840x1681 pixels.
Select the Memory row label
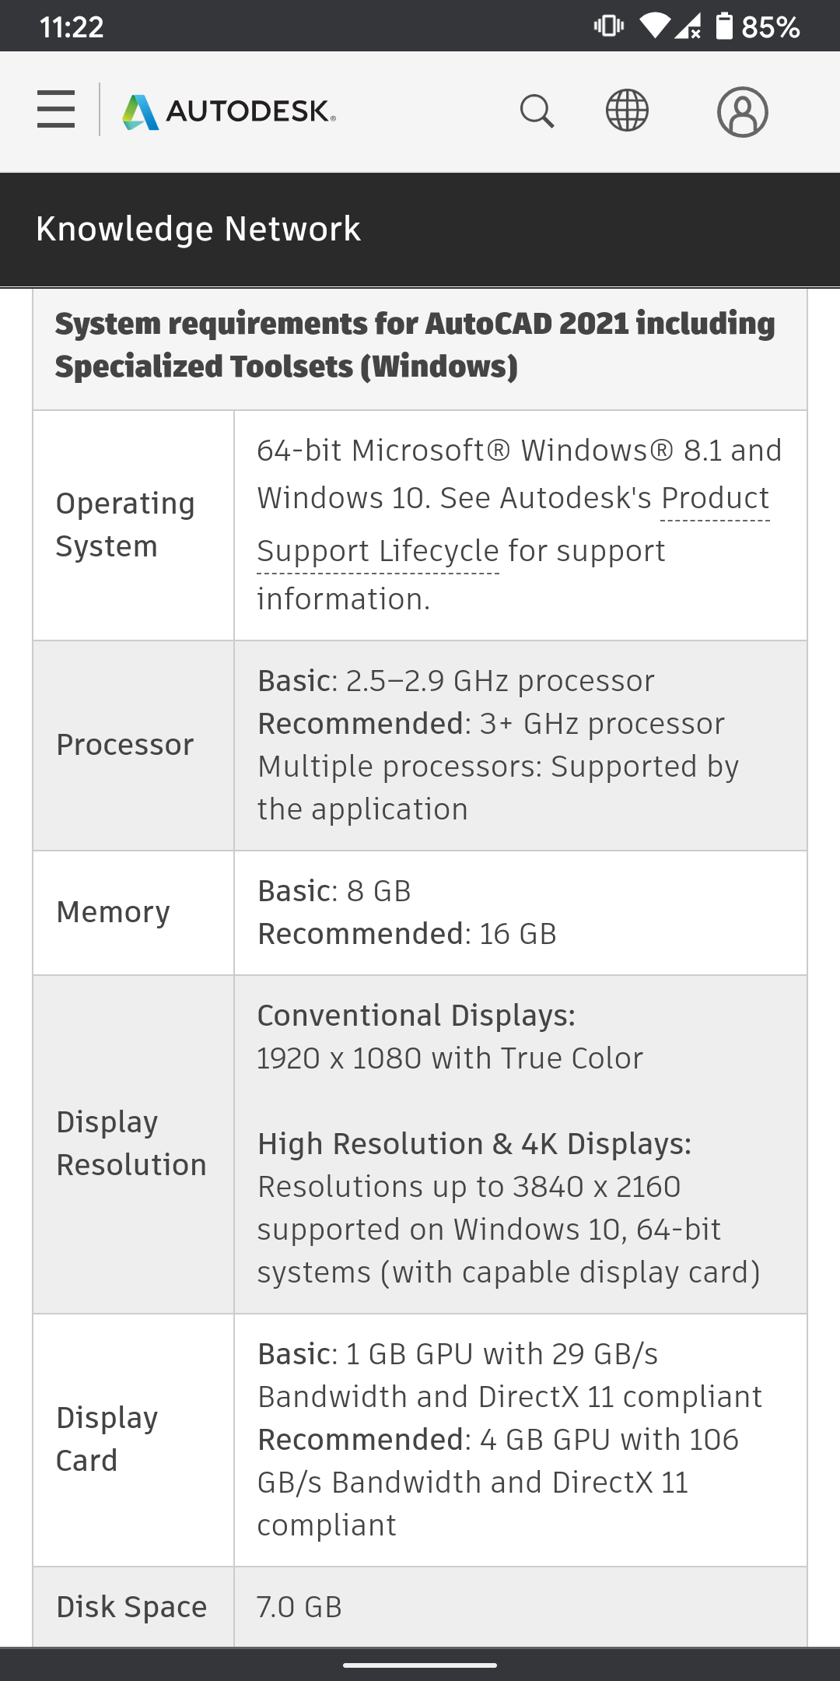(x=114, y=912)
